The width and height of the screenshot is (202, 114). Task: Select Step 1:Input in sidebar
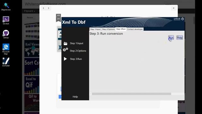pyautogui.click(x=76, y=43)
